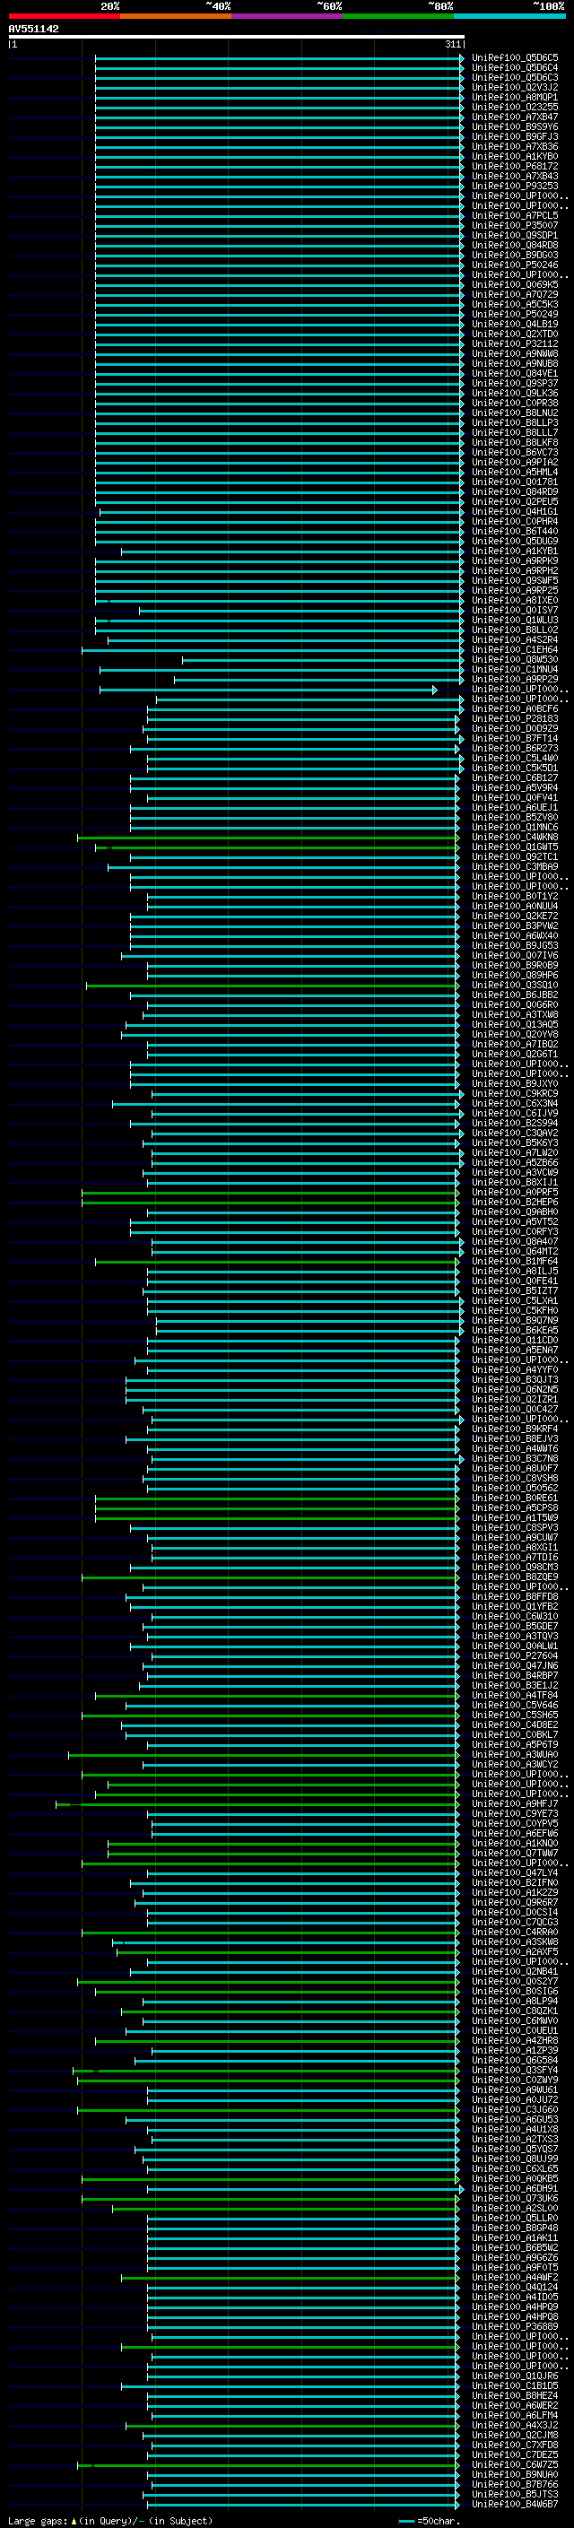Viewport: 574px width, 2528px height.
Task: Click the UniRef100_B9NUA0 label
Action: [x=514, y=2475]
